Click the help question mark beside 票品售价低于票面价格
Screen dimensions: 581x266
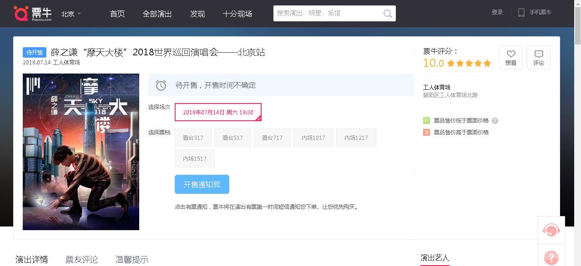point(495,121)
